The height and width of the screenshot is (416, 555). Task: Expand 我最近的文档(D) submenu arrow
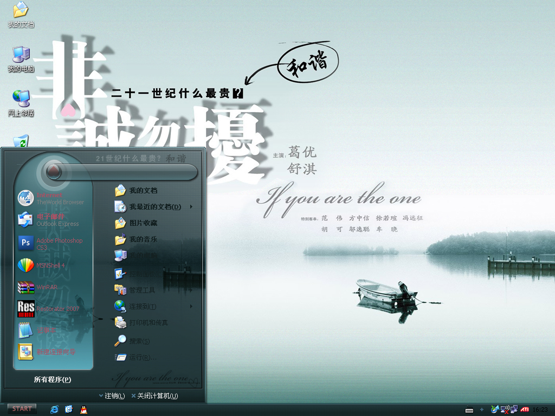point(191,206)
